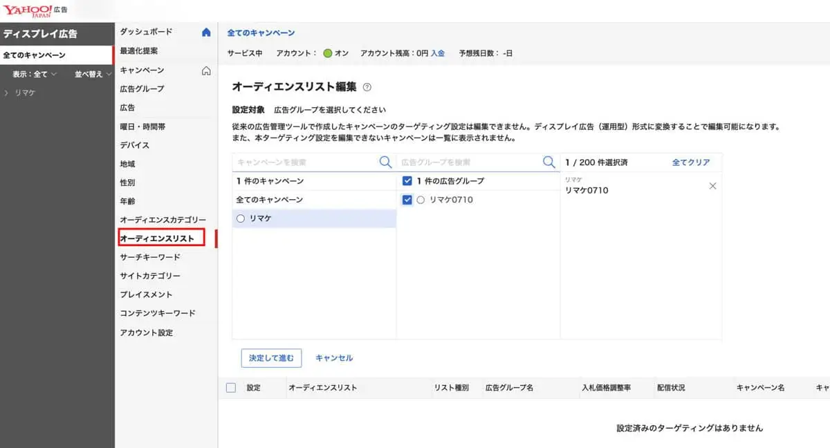Click the ad group search magnifier icon
The image size is (830, 448).
tap(549, 162)
